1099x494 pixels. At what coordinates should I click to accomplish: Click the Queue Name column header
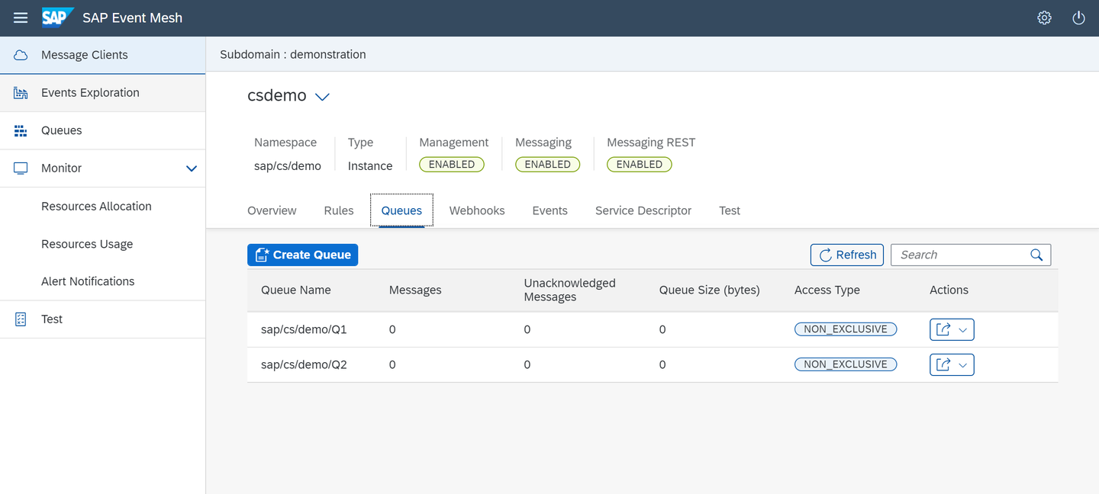(296, 290)
